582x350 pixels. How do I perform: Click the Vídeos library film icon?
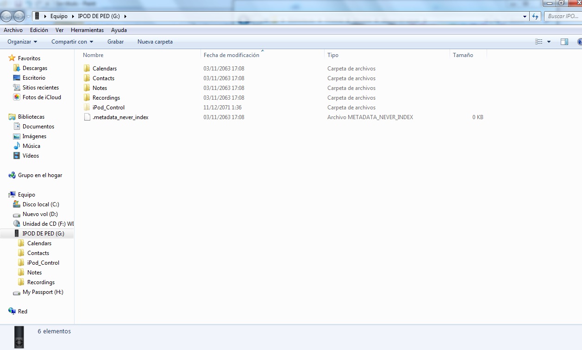[17, 156]
